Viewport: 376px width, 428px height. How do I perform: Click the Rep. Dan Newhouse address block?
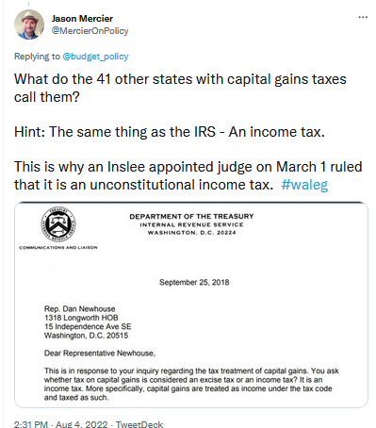click(x=88, y=322)
